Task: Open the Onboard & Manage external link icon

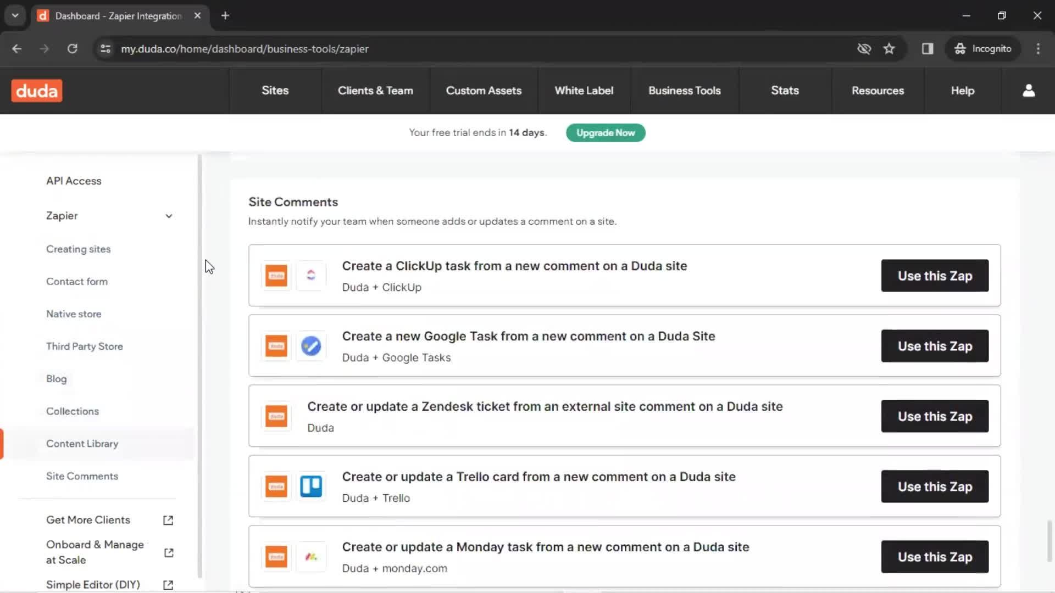Action: tap(168, 552)
